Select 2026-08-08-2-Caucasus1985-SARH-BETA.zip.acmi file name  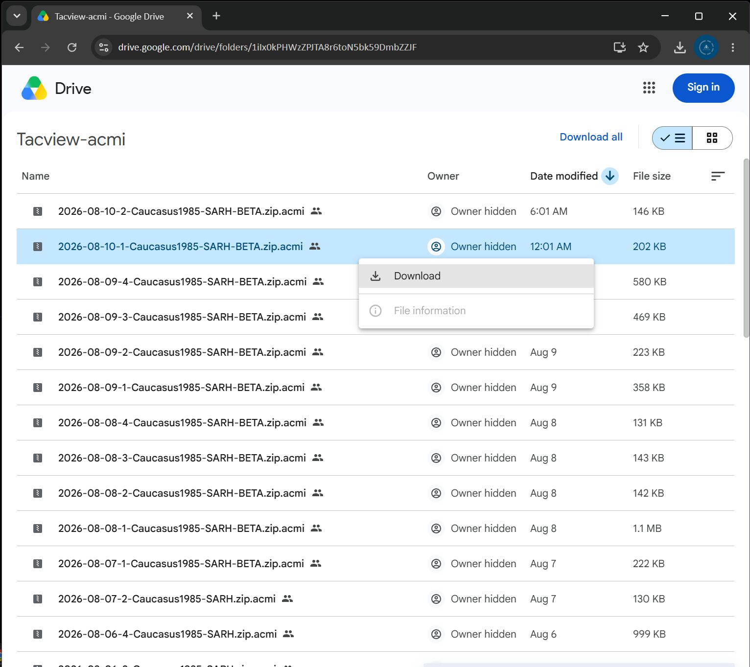tap(182, 493)
